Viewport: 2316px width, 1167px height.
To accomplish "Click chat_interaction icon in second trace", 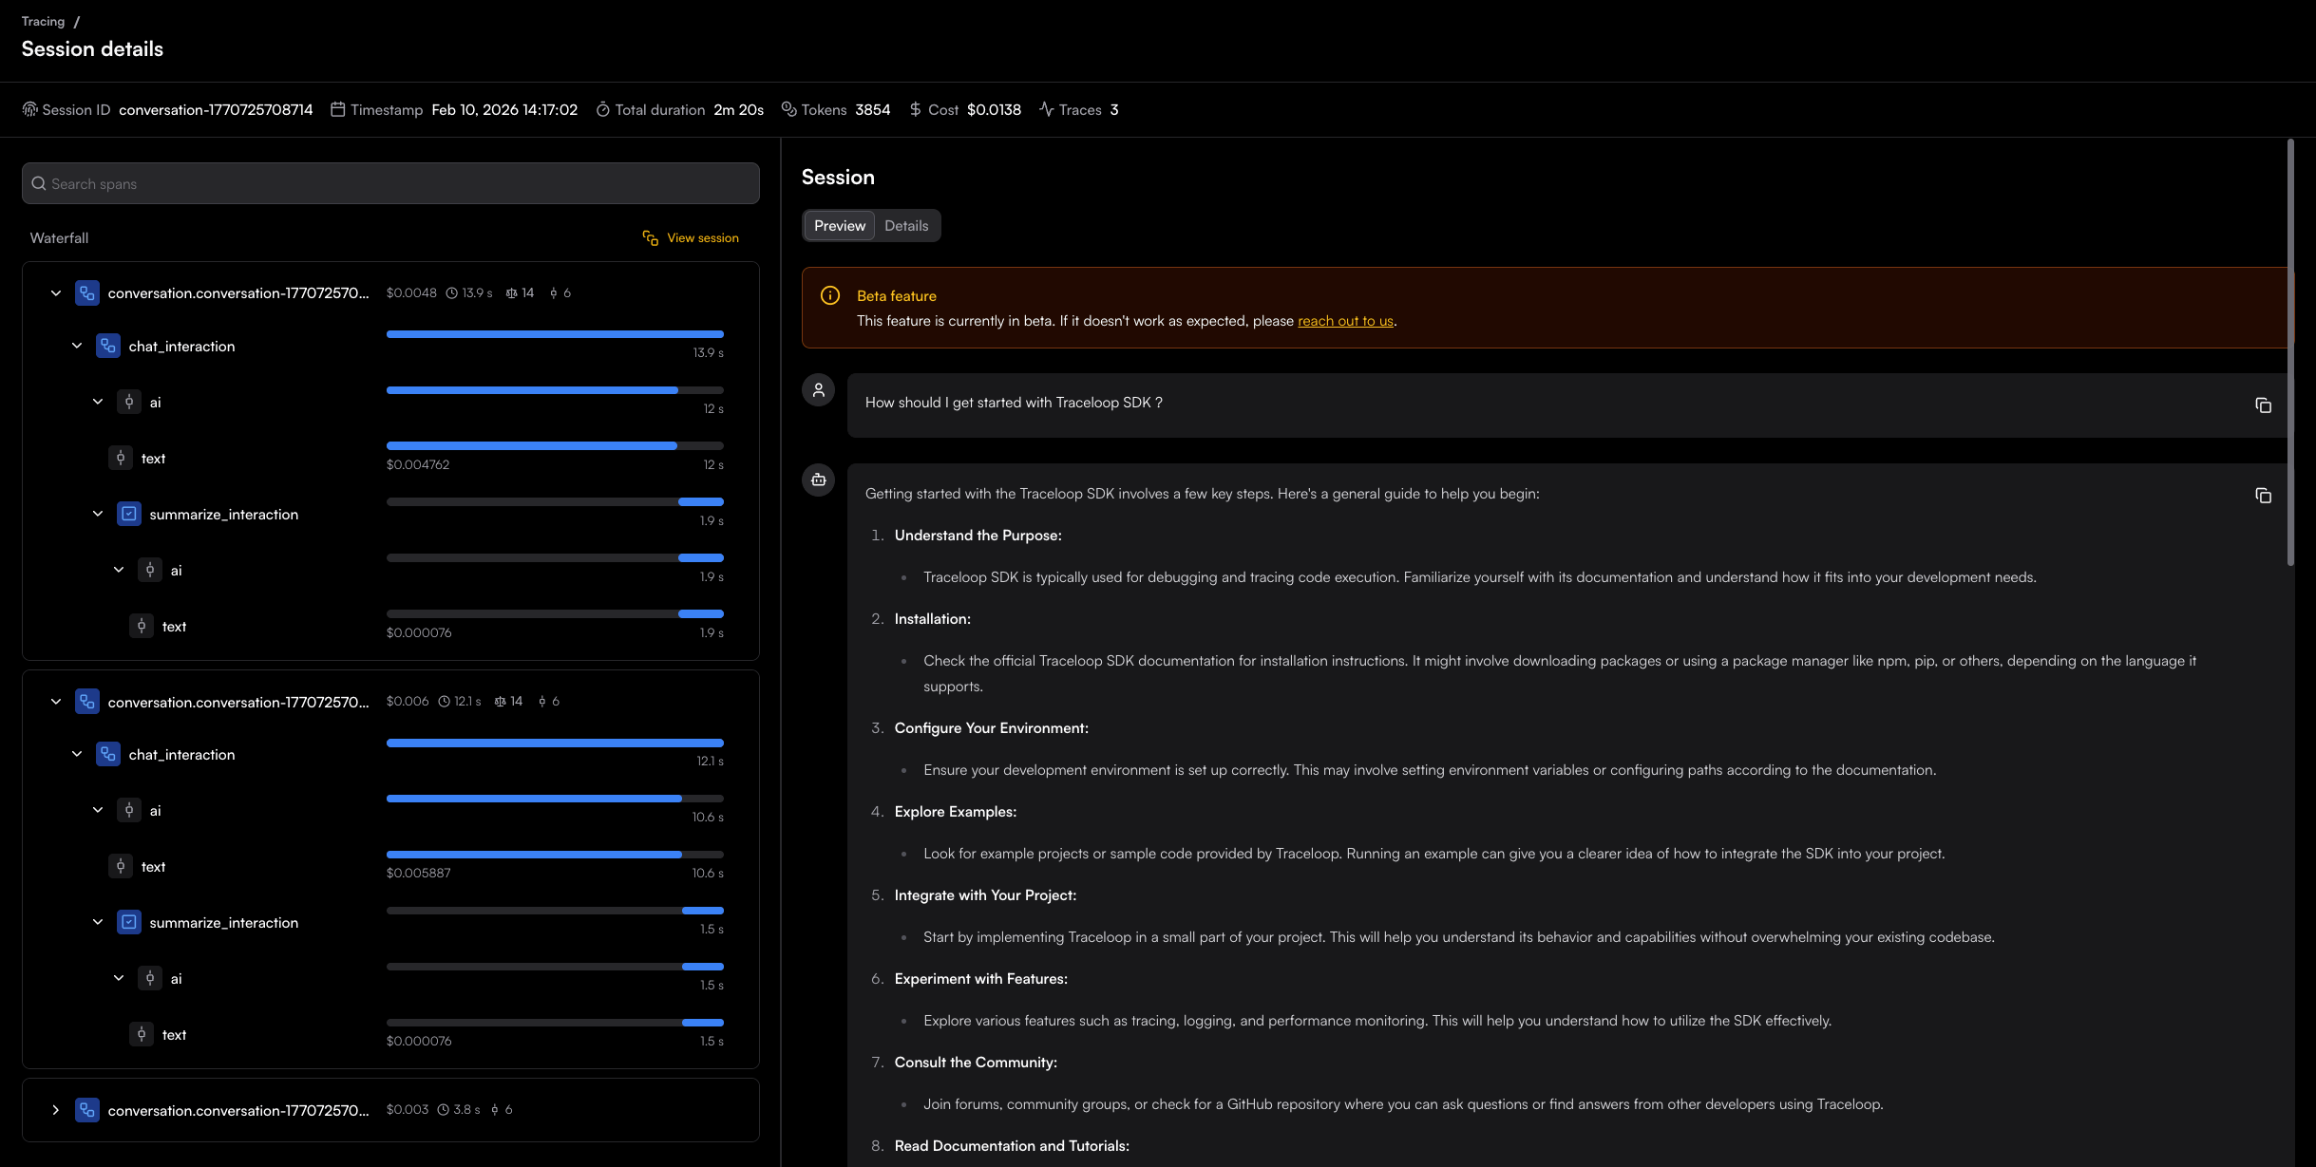I will click(108, 754).
